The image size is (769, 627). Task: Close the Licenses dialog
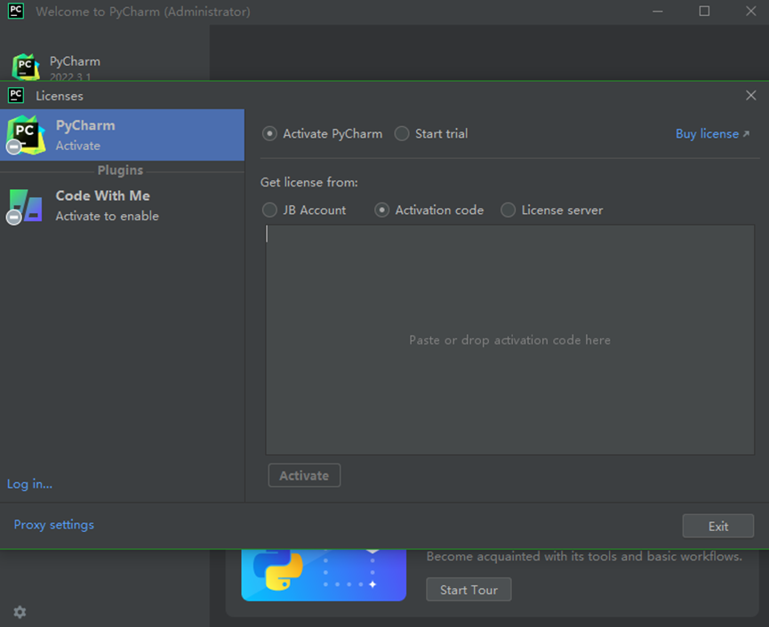pos(751,96)
